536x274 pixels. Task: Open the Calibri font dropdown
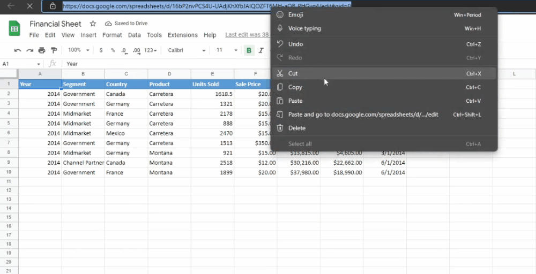[187, 50]
